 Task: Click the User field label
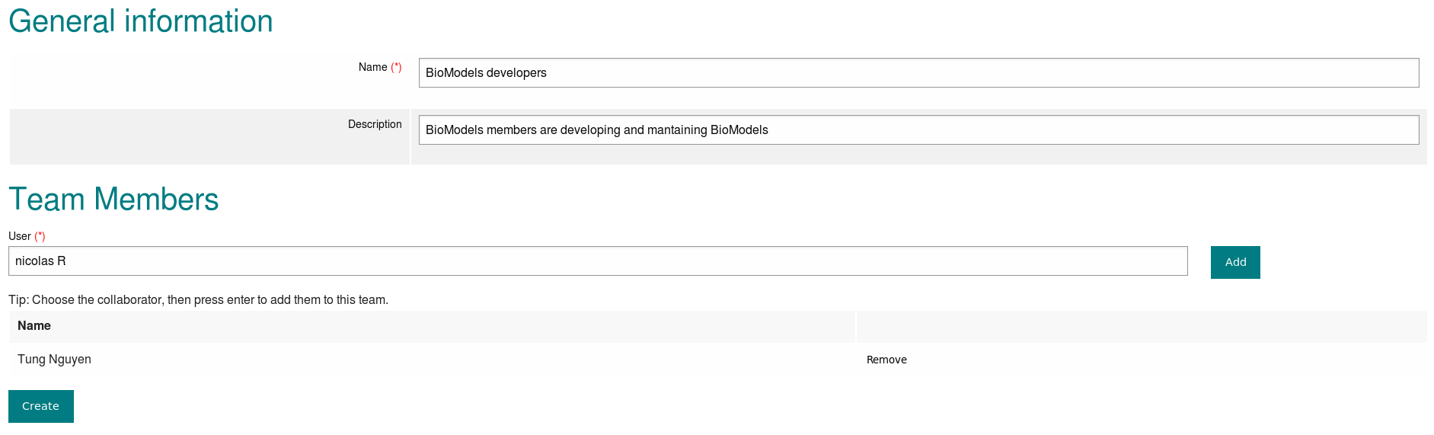[x=20, y=236]
